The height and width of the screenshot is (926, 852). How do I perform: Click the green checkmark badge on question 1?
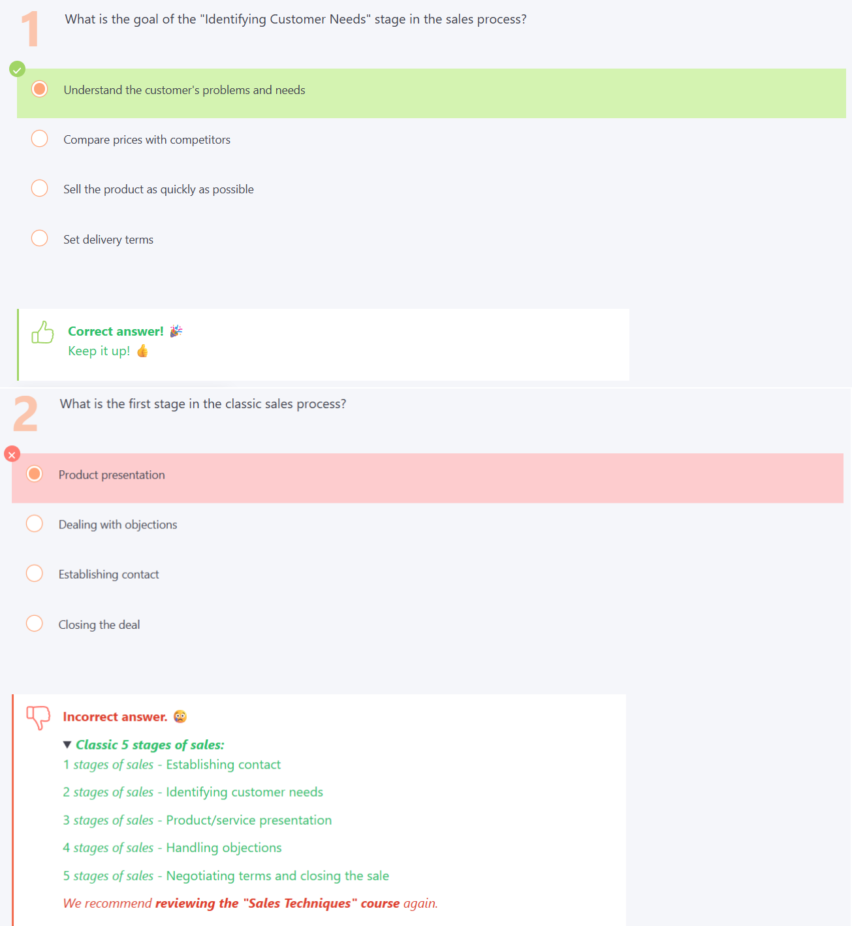[x=18, y=69]
